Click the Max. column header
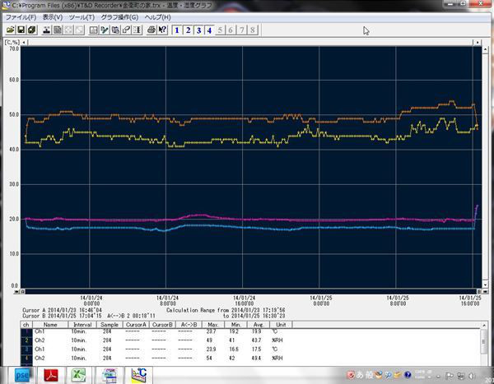Screen dimensions: 494x384 click(213, 325)
